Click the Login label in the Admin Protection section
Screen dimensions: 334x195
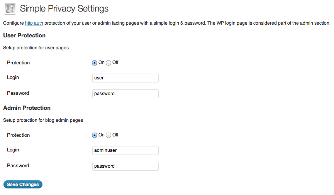(13, 150)
